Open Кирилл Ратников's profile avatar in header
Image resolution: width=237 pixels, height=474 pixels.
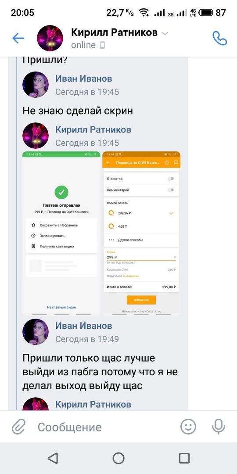[x=50, y=38]
